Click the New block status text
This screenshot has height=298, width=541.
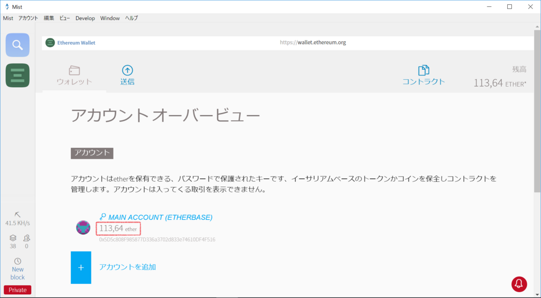(17, 274)
